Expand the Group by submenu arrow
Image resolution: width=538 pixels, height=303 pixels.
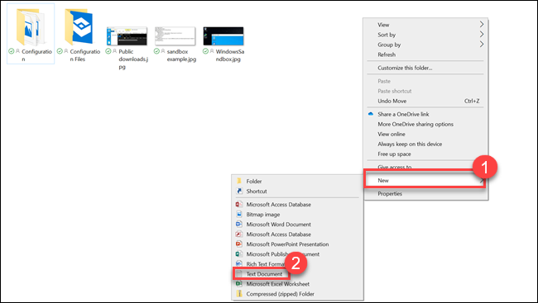[x=482, y=44]
